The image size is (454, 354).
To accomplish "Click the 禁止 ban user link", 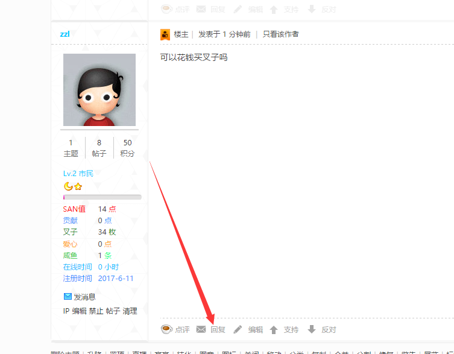I will tap(96, 311).
